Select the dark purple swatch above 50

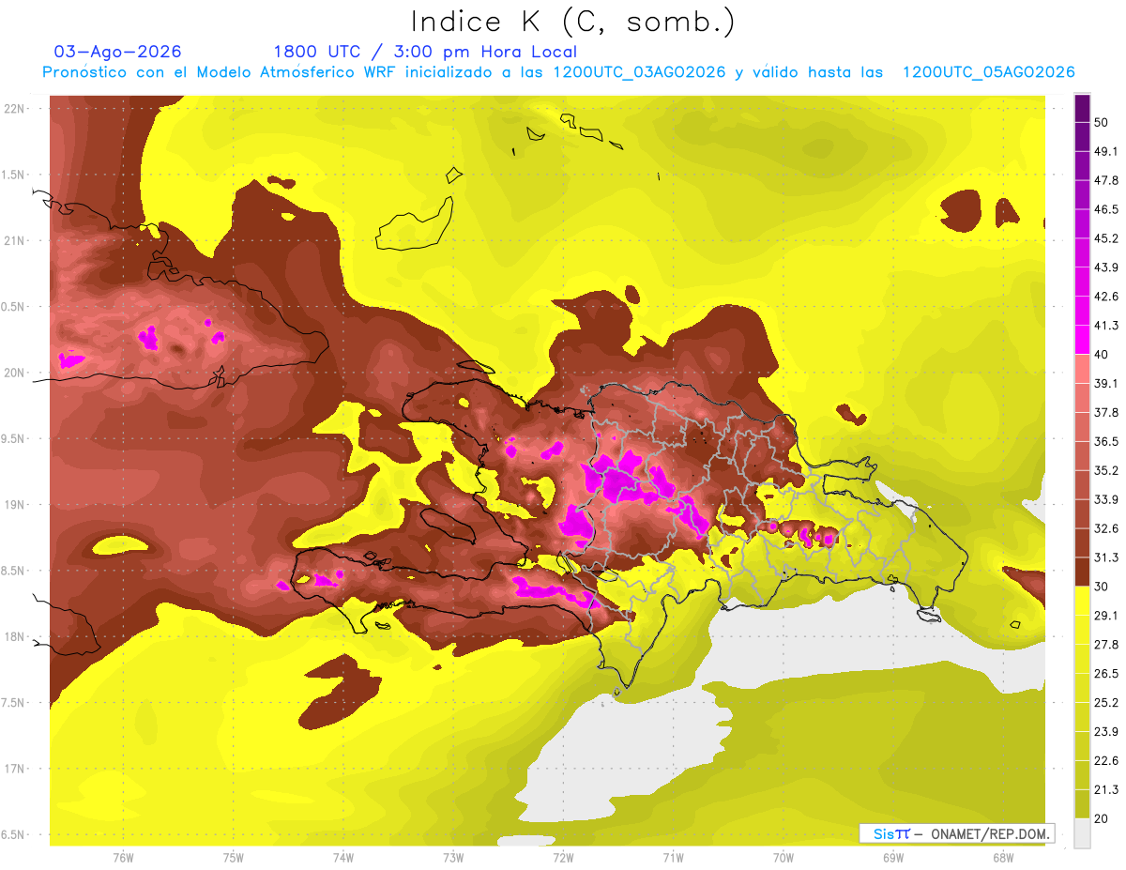click(x=1082, y=108)
